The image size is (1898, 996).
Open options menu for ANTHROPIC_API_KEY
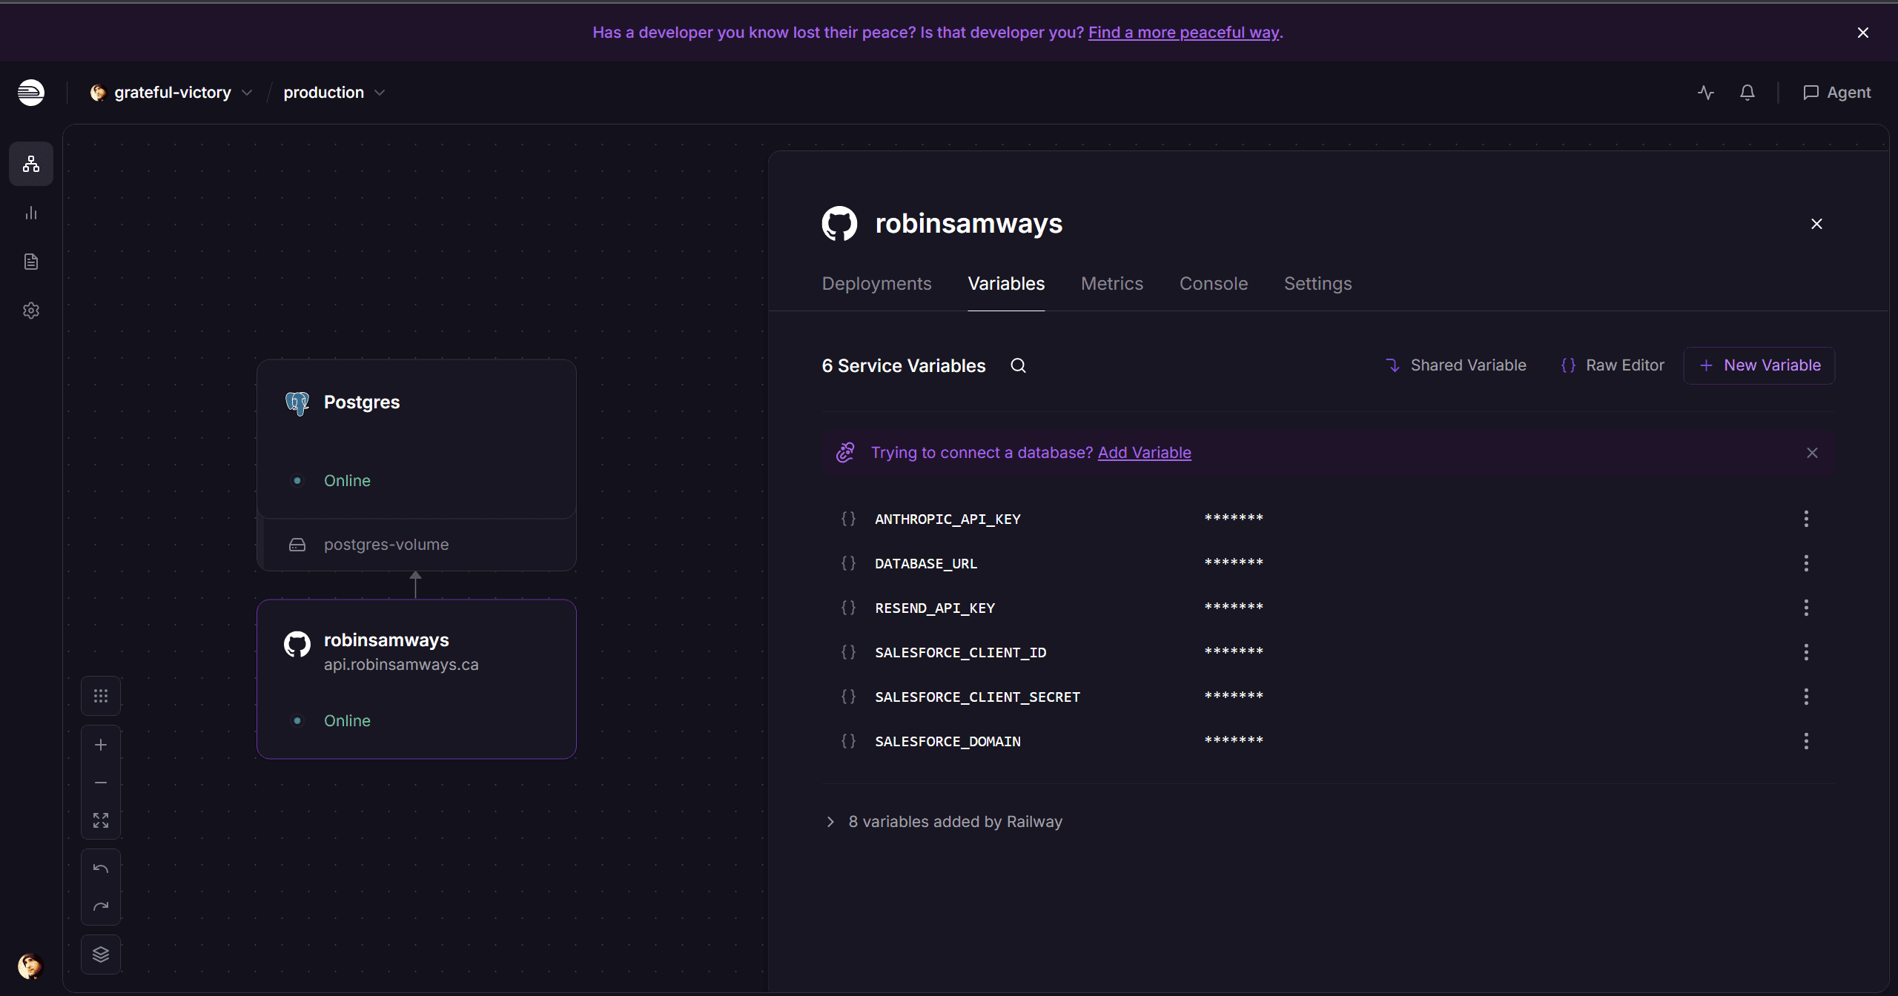[1806, 519]
